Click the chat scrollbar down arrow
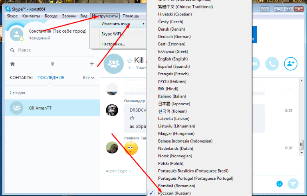The width and height of the screenshot is (307, 196). [x=301, y=153]
